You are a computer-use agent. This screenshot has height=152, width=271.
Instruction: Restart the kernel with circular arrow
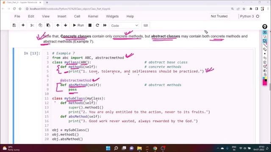[97, 25]
